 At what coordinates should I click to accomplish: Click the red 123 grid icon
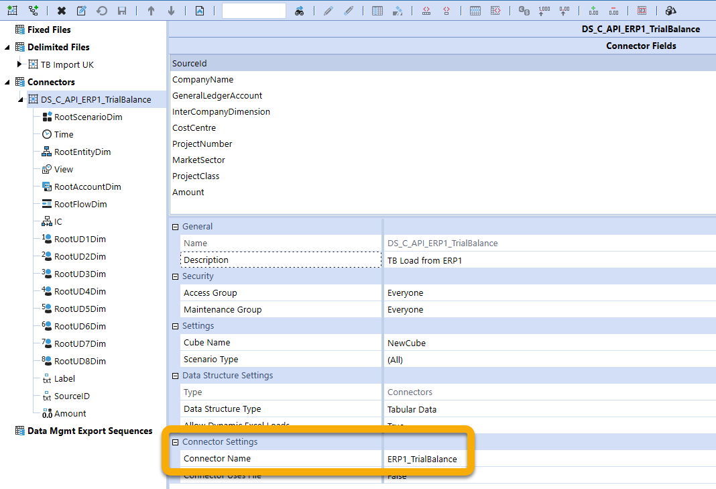[642, 11]
